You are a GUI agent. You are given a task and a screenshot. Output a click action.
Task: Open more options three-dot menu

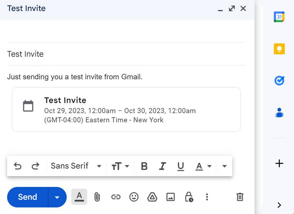point(207,197)
